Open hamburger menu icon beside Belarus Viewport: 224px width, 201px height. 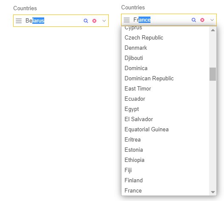pyautogui.click(x=19, y=21)
